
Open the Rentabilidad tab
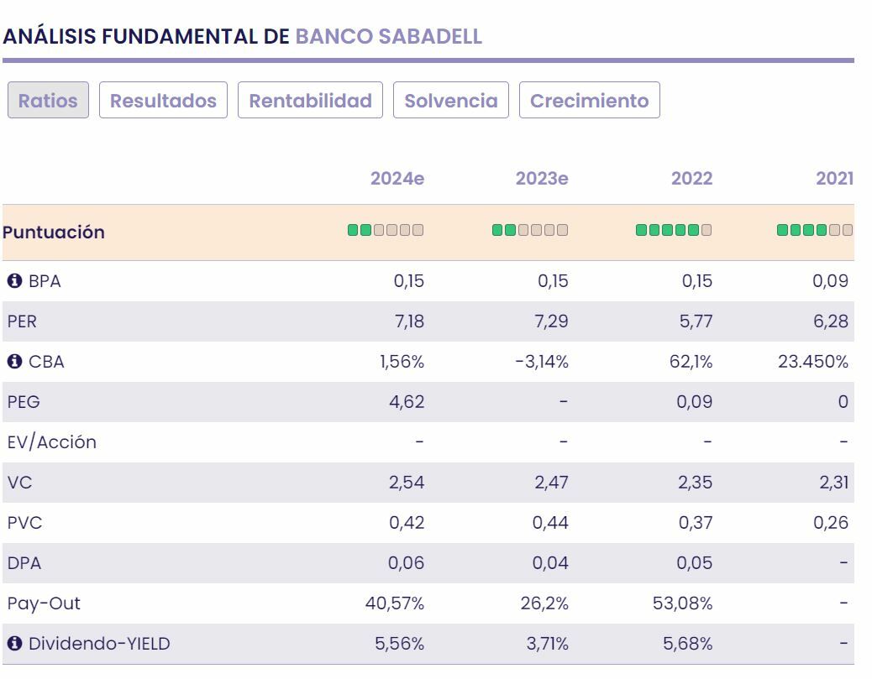(310, 101)
